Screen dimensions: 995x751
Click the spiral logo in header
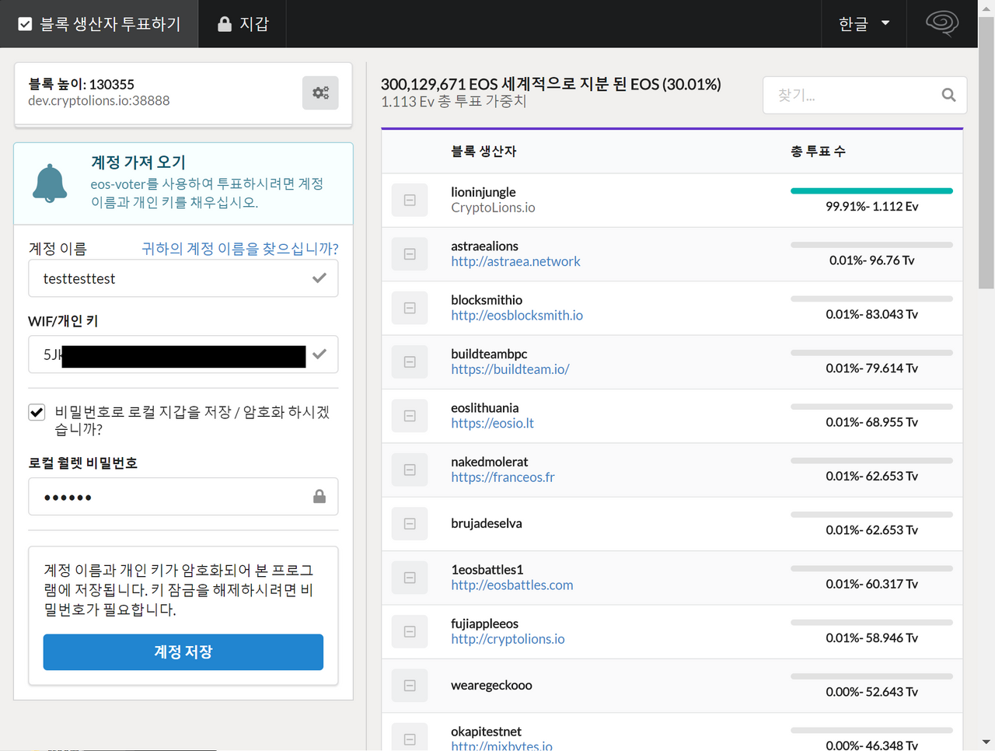(x=941, y=23)
